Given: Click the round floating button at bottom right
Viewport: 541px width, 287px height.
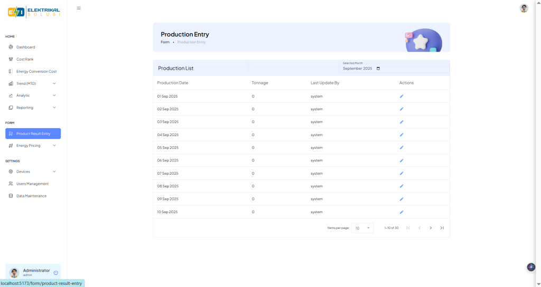Looking at the screenshot, I should click(x=531, y=267).
